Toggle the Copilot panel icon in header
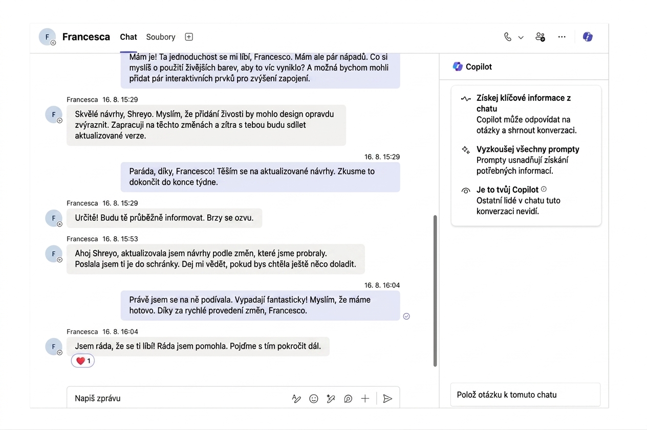The image size is (647, 430). pos(588,37)
